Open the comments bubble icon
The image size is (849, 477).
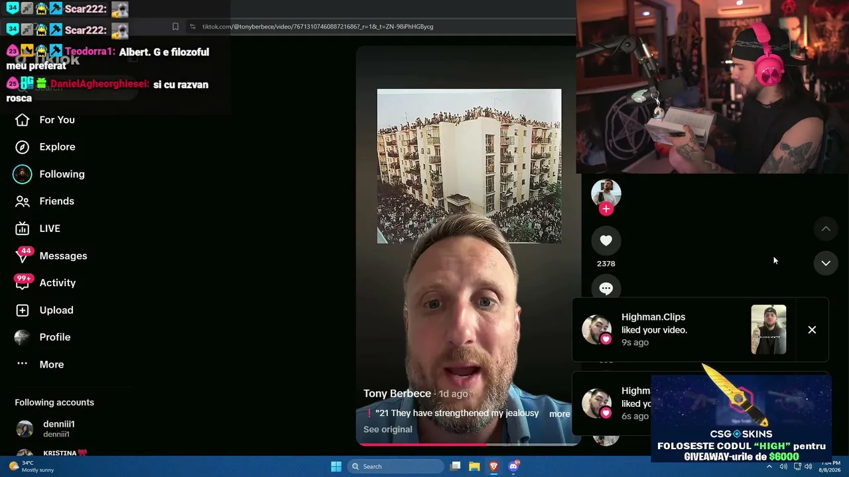click(606, 288)
